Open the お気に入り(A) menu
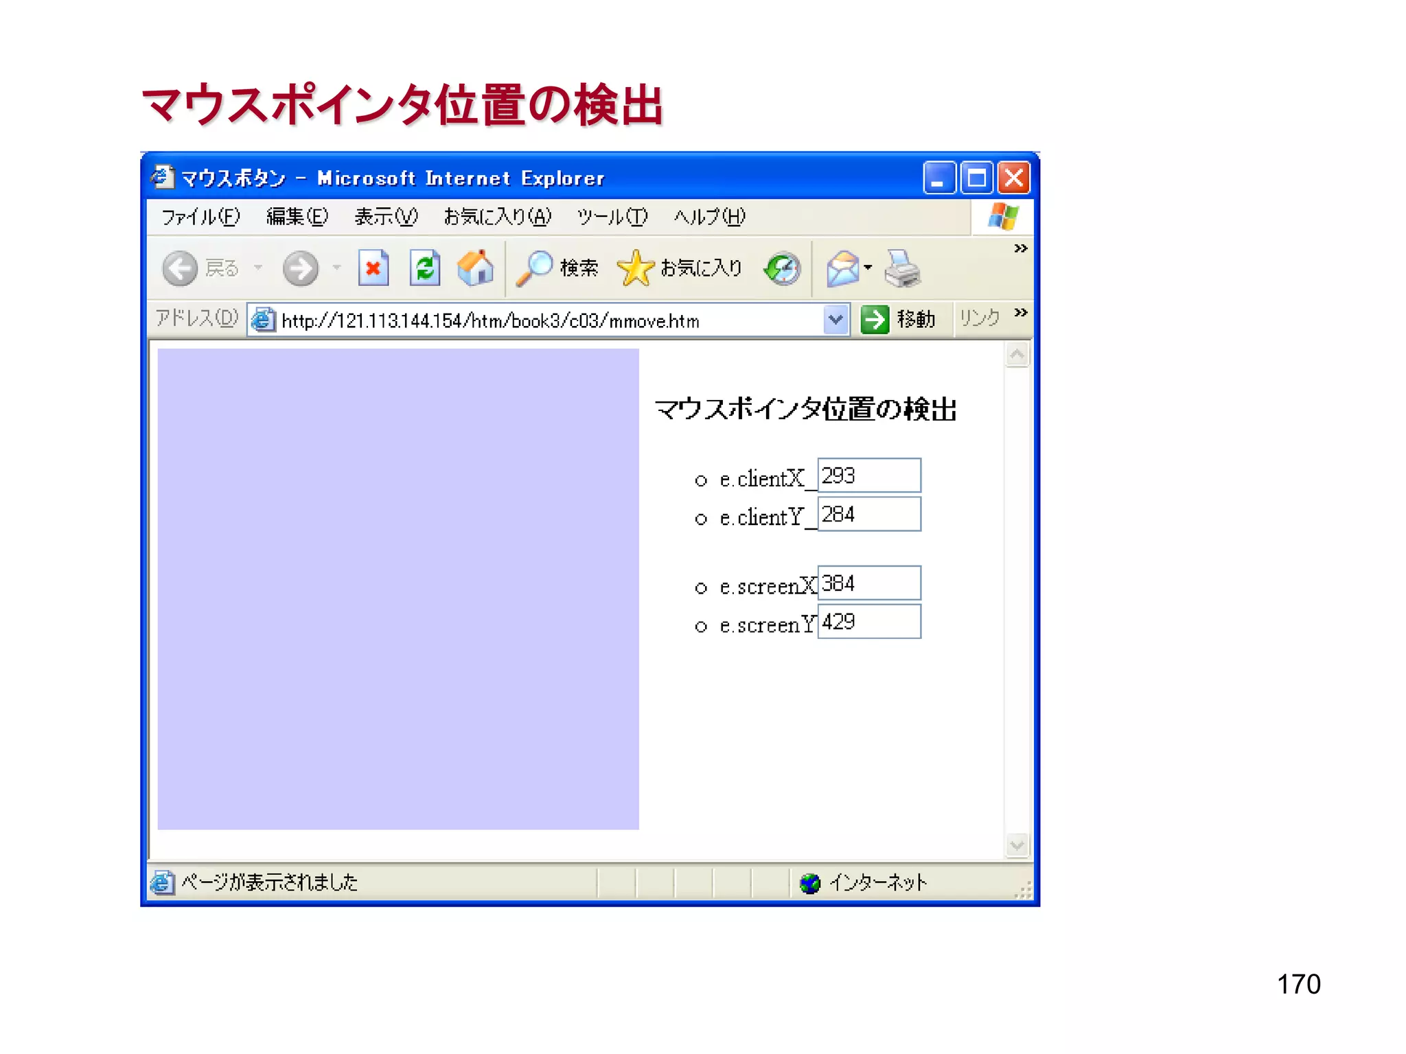 coord(497,217)
